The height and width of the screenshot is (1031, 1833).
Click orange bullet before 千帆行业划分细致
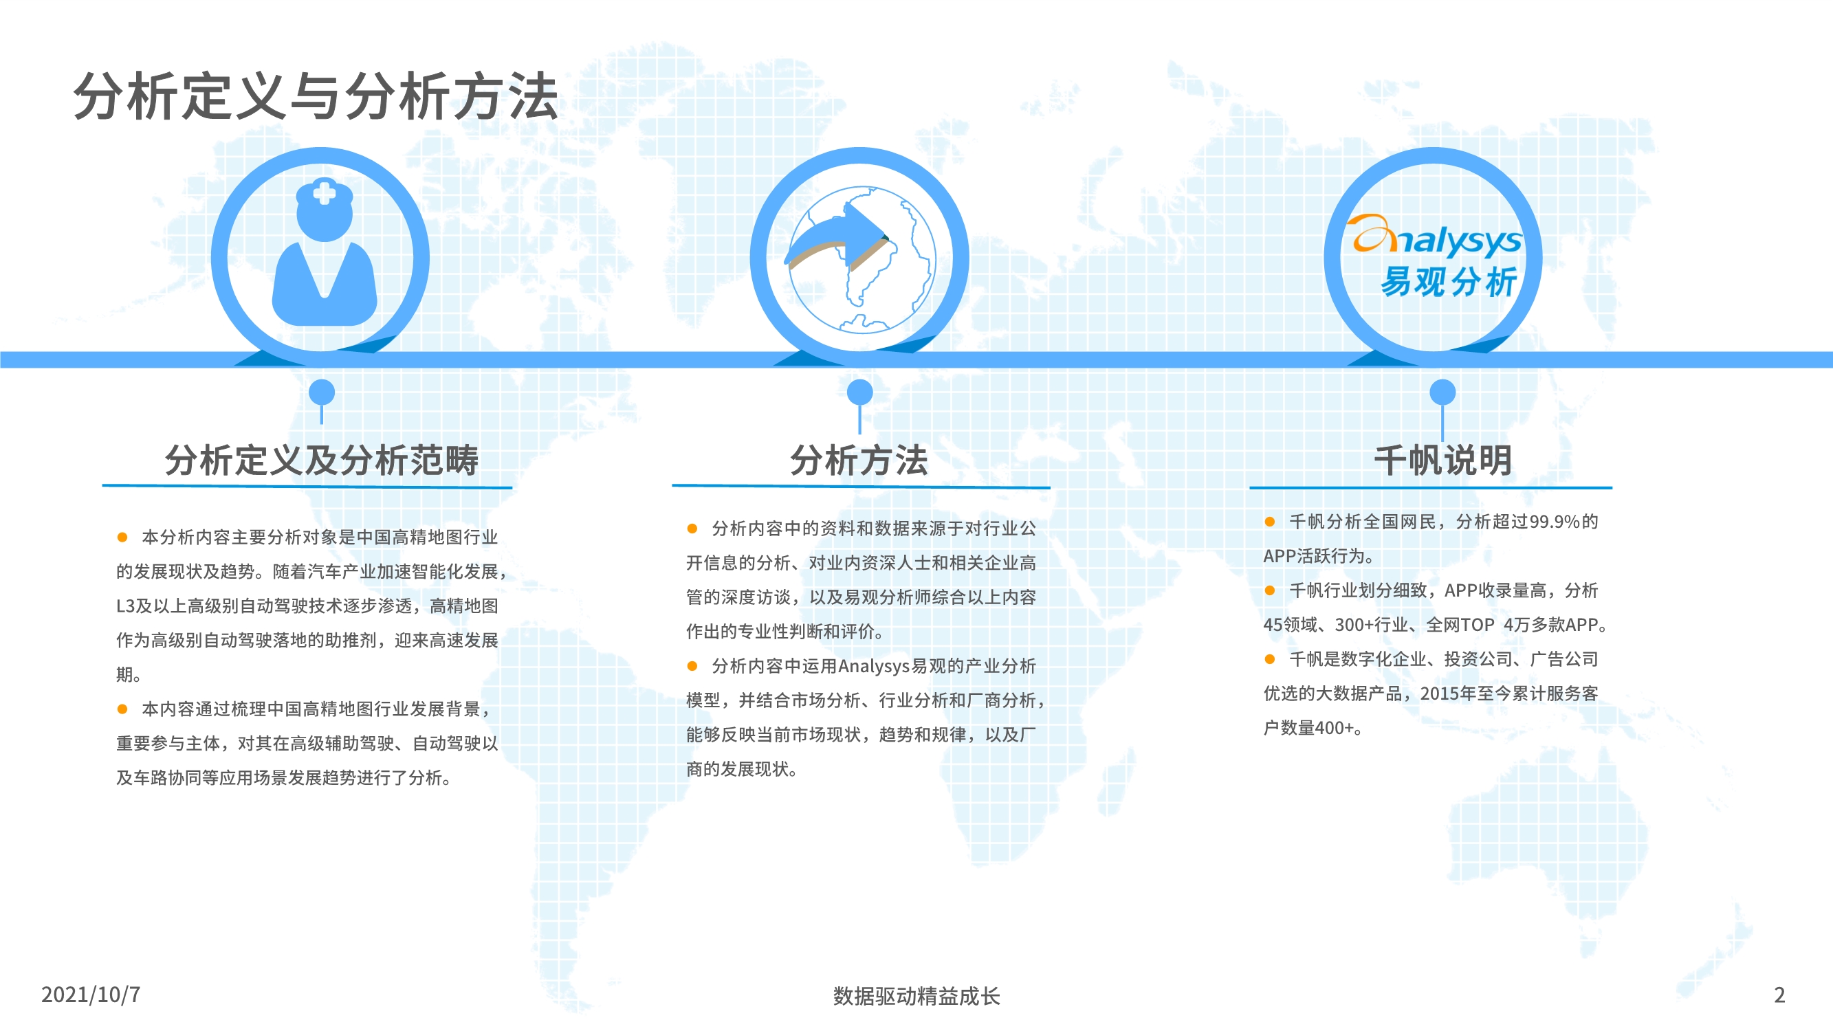click(x=1269, y=590)
